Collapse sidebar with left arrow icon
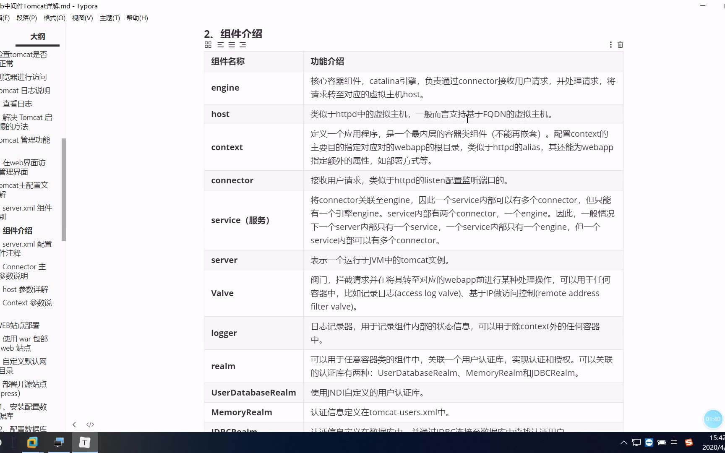Image resolution: width=725 pixels, height=453 pixels. (x=74, y=424)
